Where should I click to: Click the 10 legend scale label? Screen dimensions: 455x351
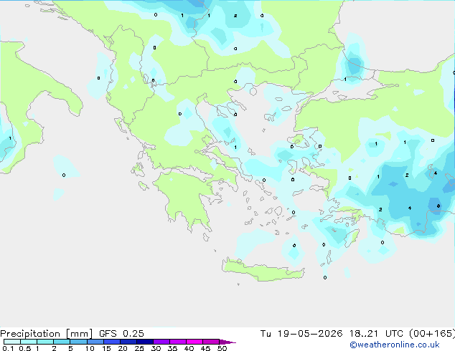[90, 348]
